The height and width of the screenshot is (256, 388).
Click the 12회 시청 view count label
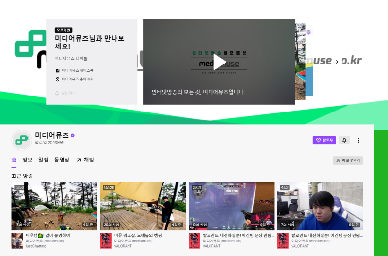point(199,225)
